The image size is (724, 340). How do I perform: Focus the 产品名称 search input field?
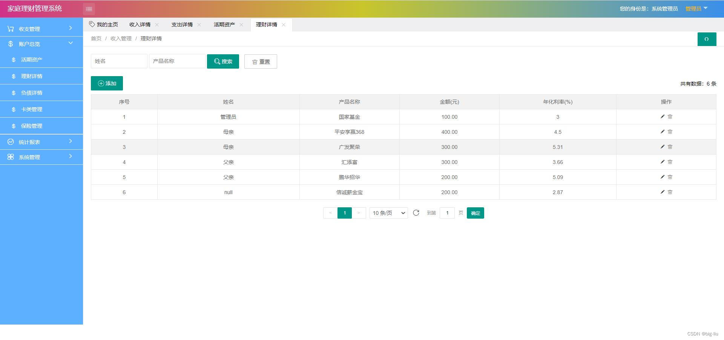click(177, 61)
